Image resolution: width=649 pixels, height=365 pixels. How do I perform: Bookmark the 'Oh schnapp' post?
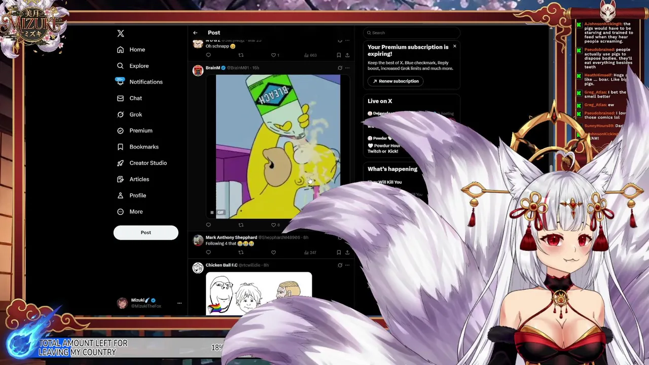click(x=339, y=55)
